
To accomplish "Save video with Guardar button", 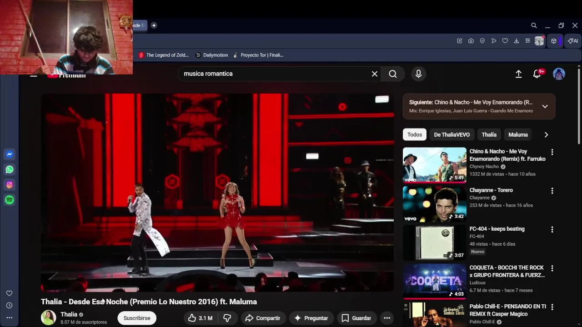I will 356,318.
